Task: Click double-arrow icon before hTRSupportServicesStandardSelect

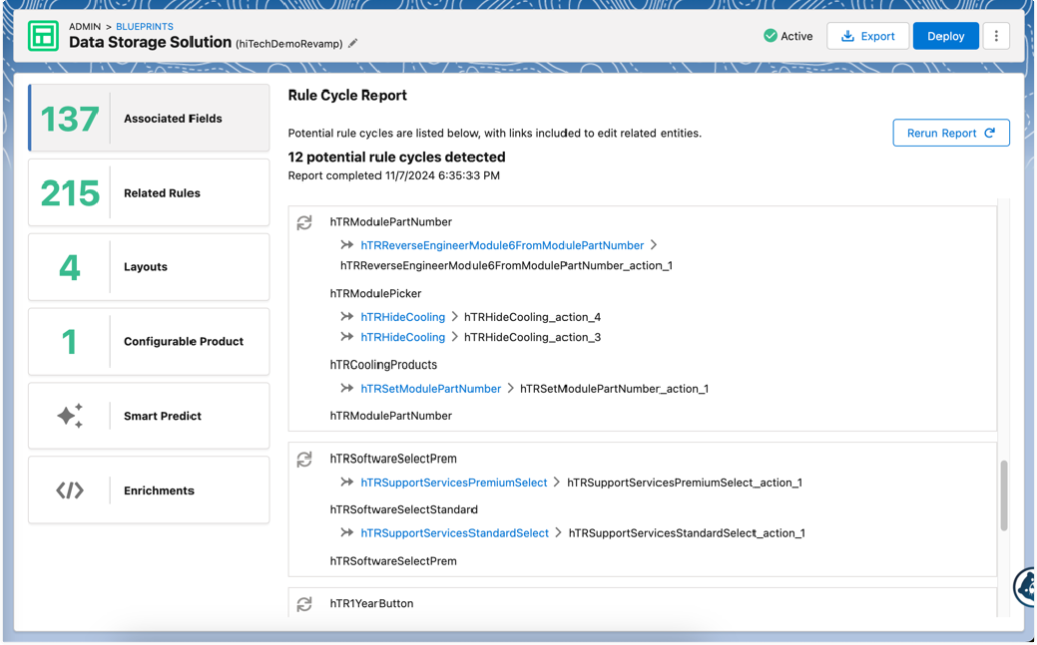Action: point(346,532)
